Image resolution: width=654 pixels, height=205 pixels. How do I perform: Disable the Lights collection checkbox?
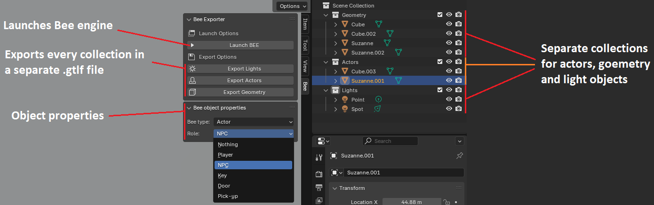[439, 90]
